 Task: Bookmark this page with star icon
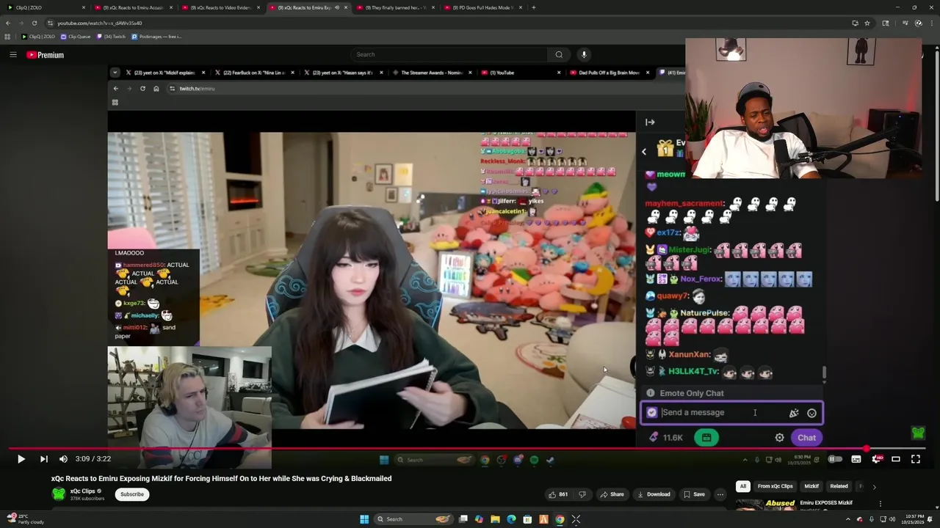(867, 23)
